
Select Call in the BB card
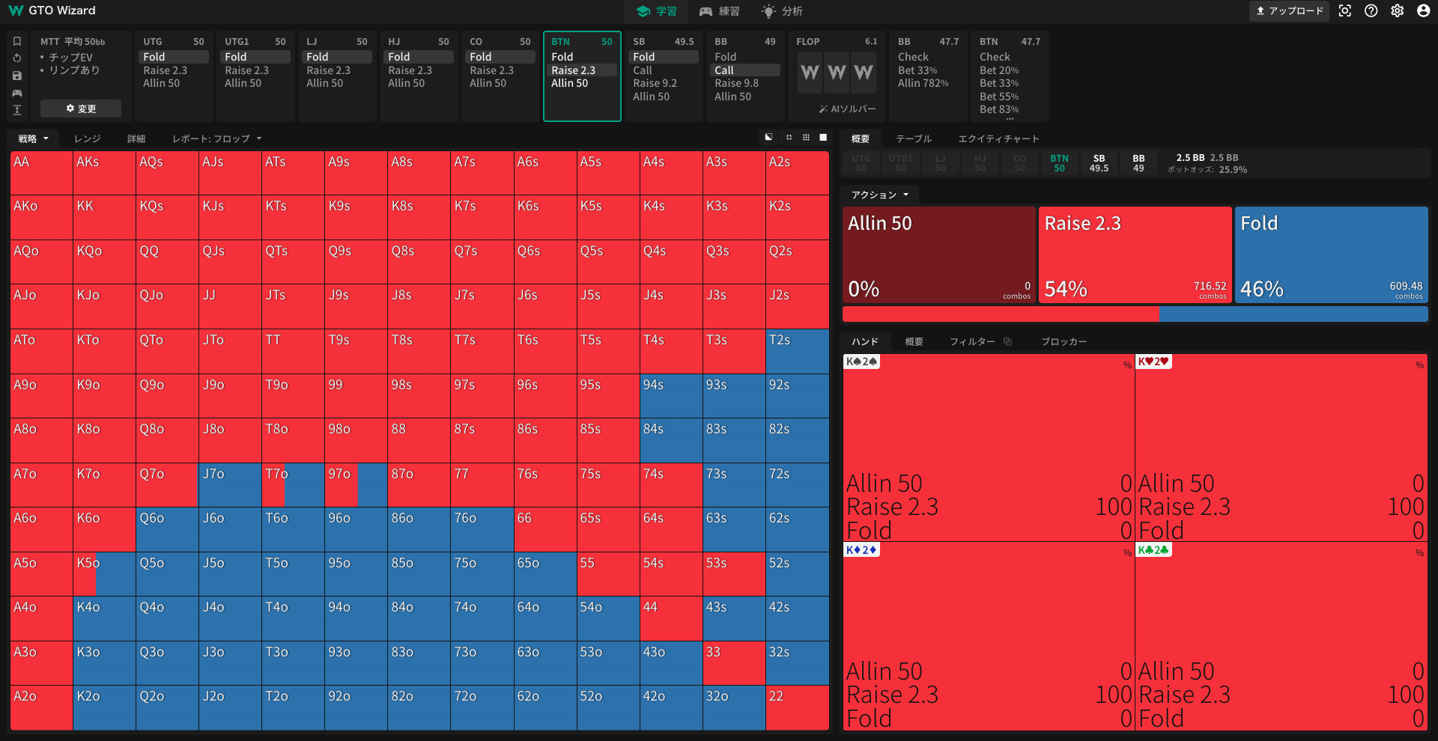point(745,70)
